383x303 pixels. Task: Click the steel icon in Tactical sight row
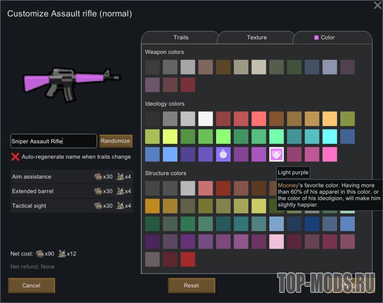pos(98,206)
